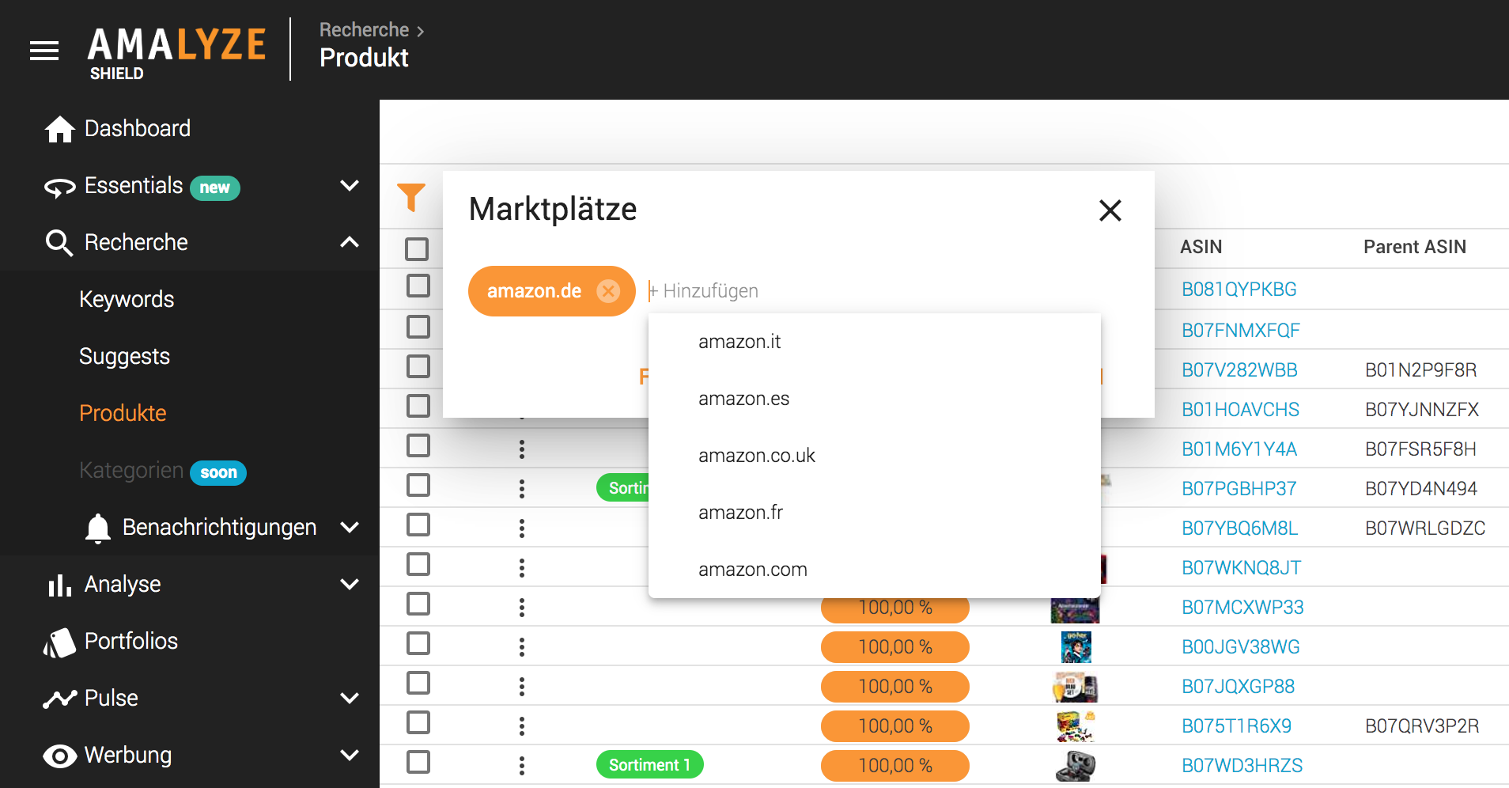The height and width of the screenshot is (788, 1509).
Task: Close the Marktplätze dialog
Action: [1110, 210]
